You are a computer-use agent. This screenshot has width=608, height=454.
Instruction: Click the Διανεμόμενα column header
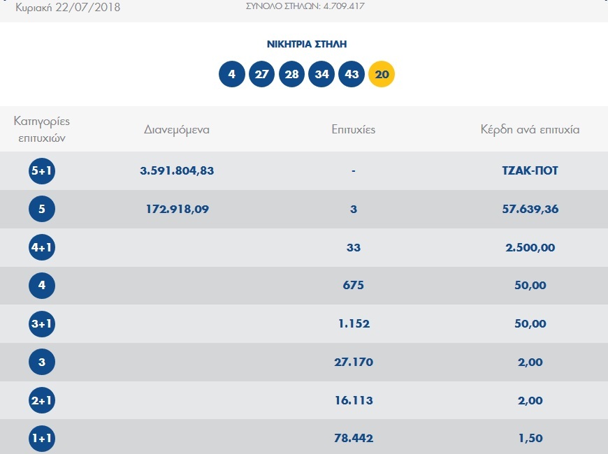(177, 130)
